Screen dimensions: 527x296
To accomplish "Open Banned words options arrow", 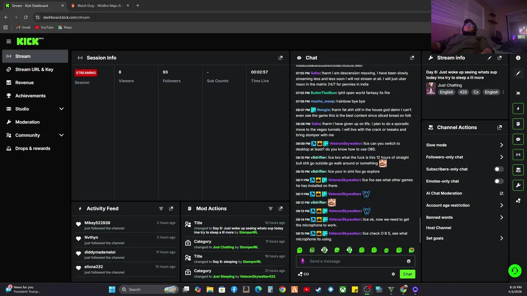I will 501,217.
